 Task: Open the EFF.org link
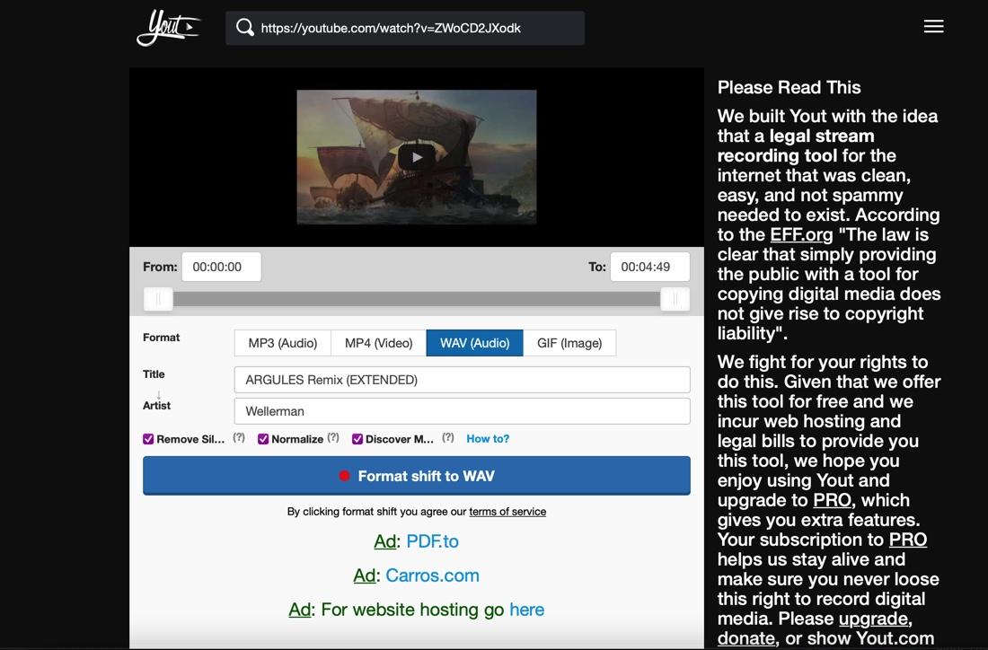[801, 235]
